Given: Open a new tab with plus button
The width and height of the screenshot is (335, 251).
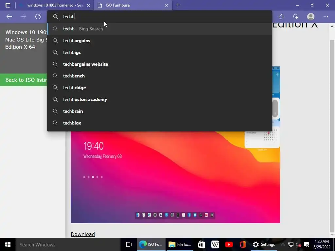Looking at the screenshot, I should [178, 5].
